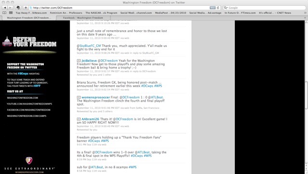The image size is (308, 174).
Task: Reload the page with the refresh icon
Action: 218,8
